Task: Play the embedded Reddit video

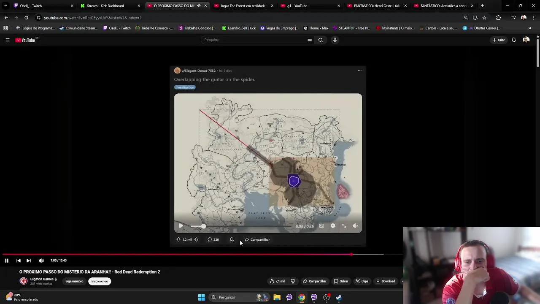Action: [x=181, y=226]
